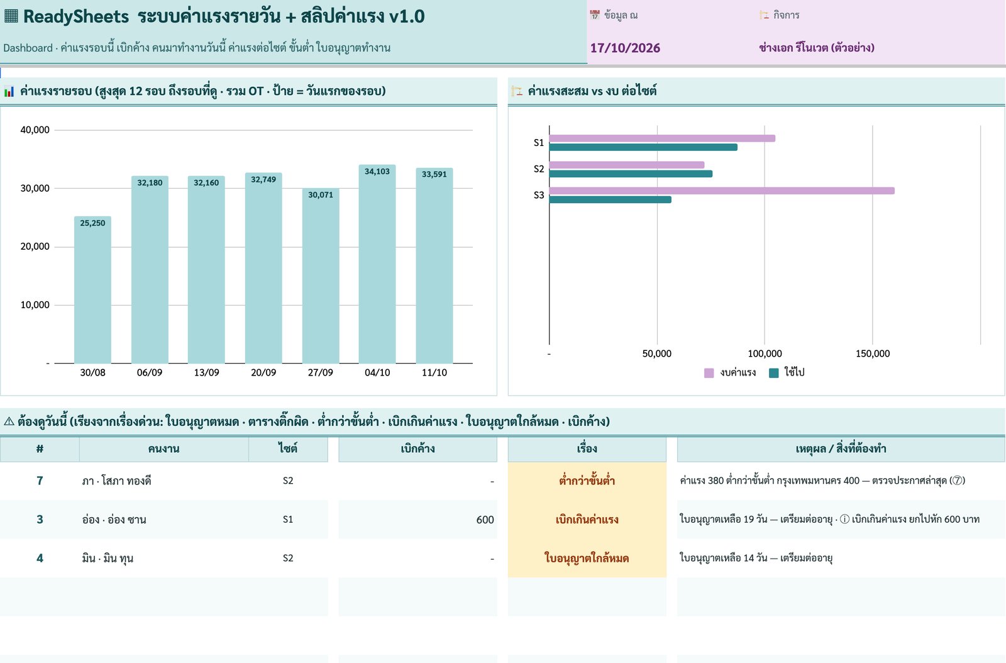Click the เรื่อง column header
The height and width of the screenshot is (663, 1006).
click(587, 449)
